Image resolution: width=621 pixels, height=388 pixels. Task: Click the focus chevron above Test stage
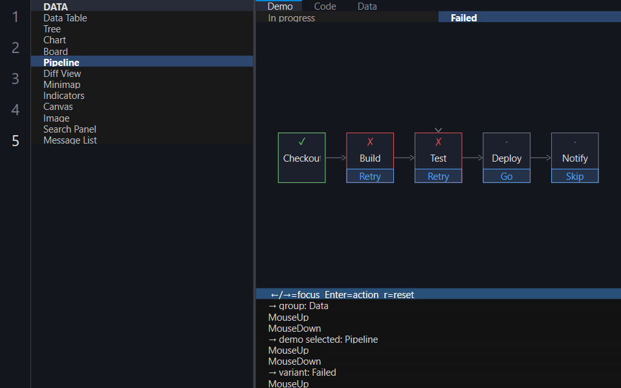(x=439, y=130)
